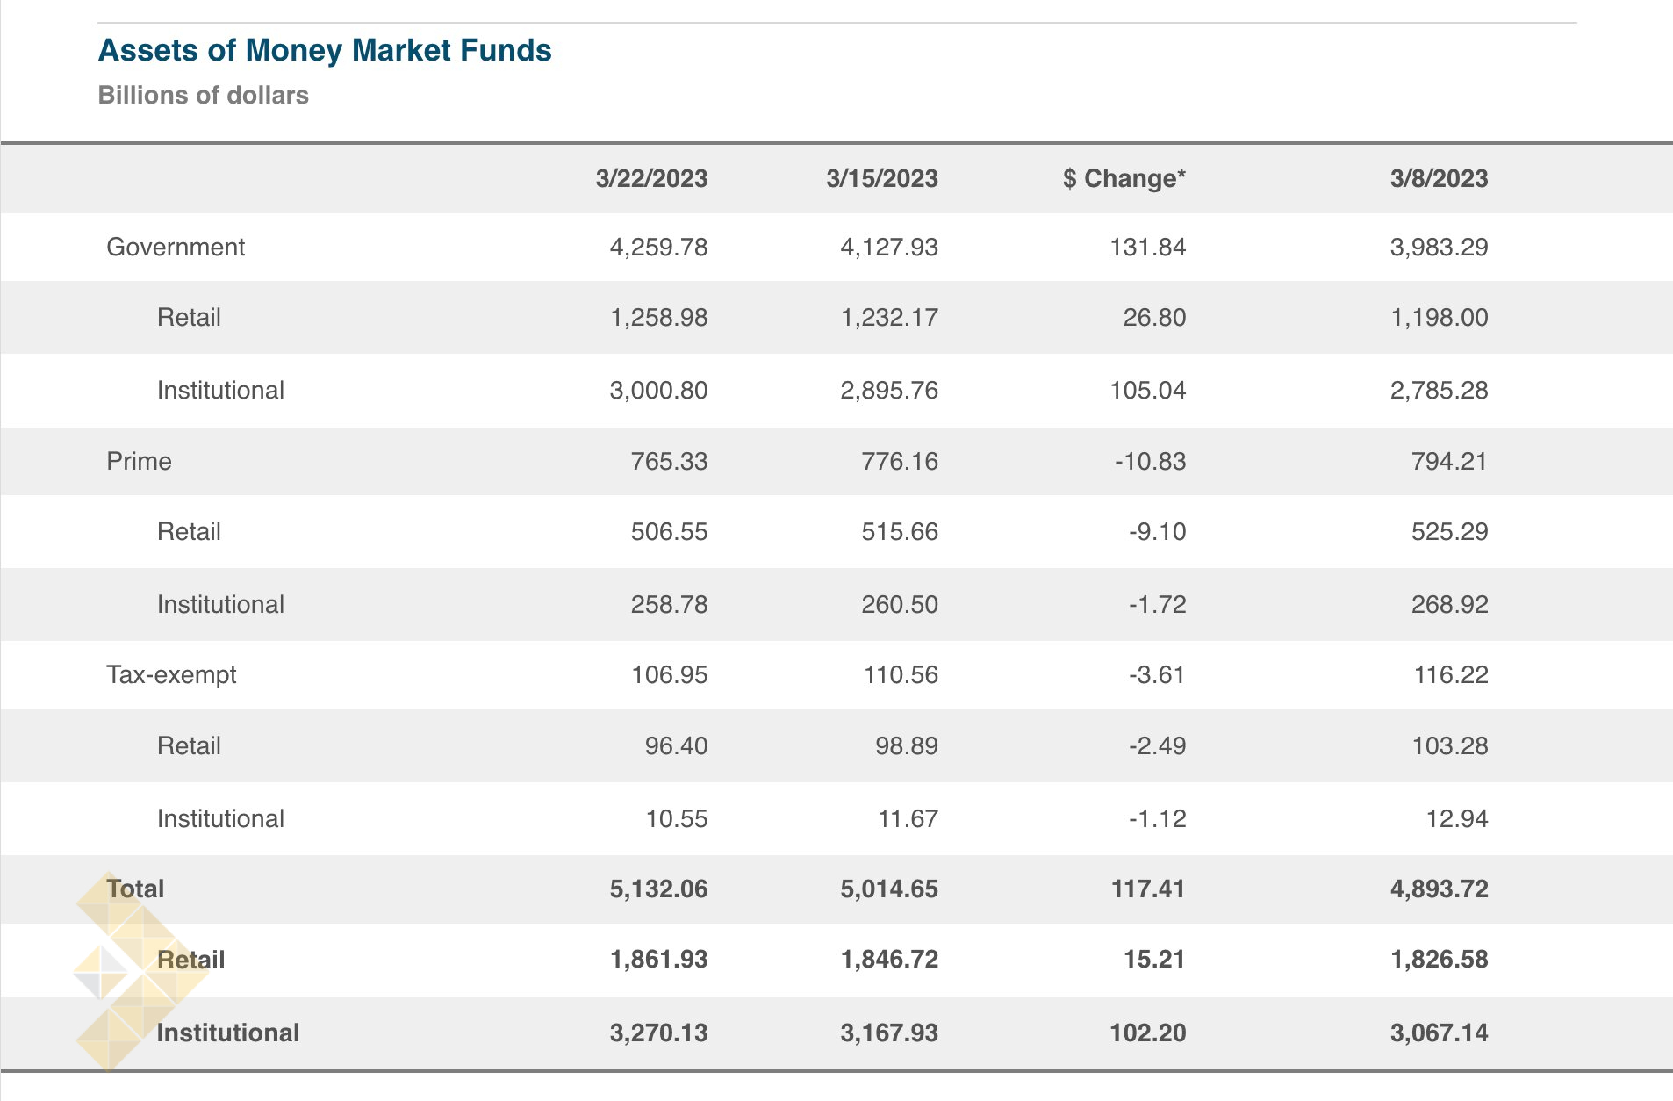Select Government value 4,259.78
Screen dimensions: 1673x1101
[x=658, y=247]
